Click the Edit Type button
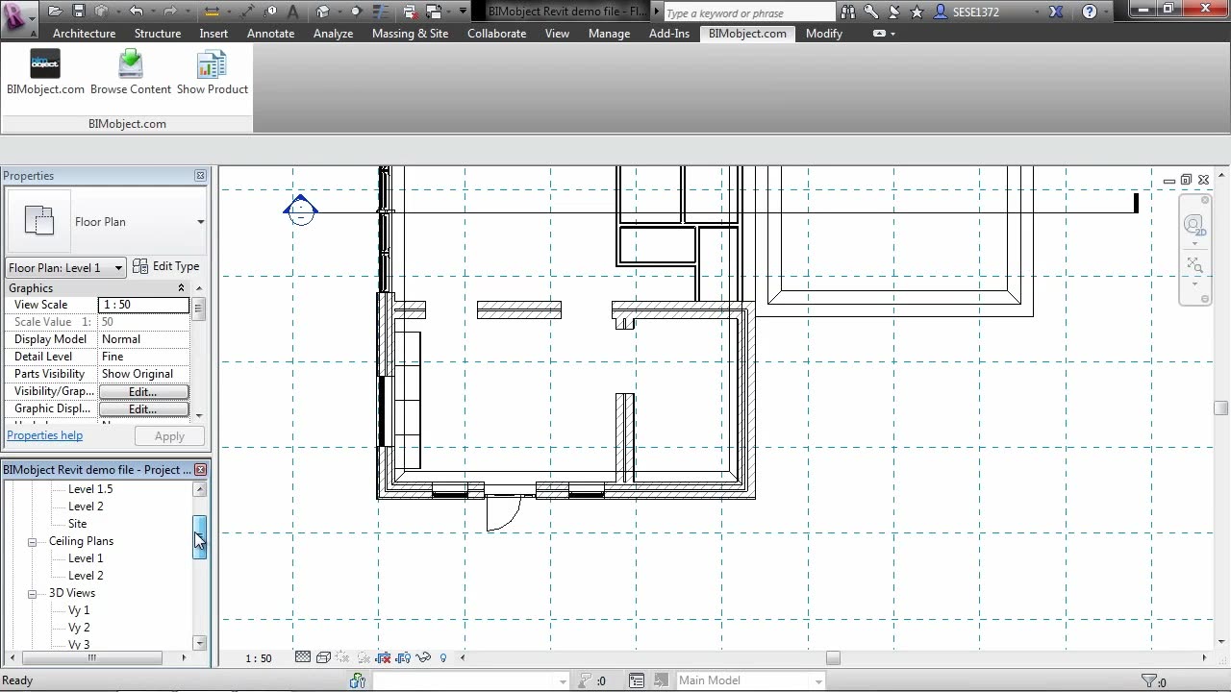The height and width of the screenshot is (692, 1231). (x=166, y=266)
